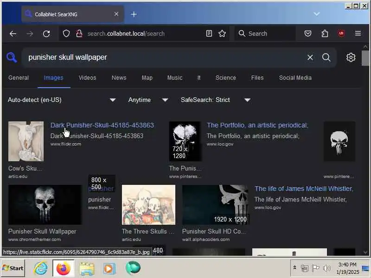Open the list all tabs chevron
371x278 pixels.
tap(317, 14)
